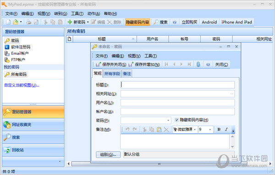Click the first record navigation icon

click(x=166, y=64)
